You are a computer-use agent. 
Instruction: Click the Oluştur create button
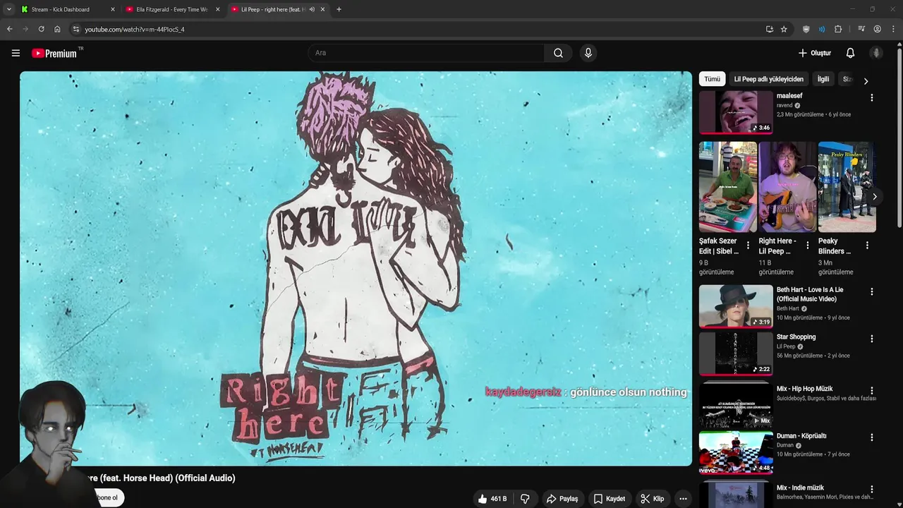coord(814,53)
